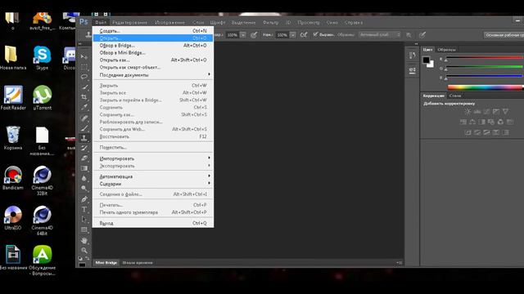
Task: Click foreground color swatch in Color panel
Action: coord(426,60)
